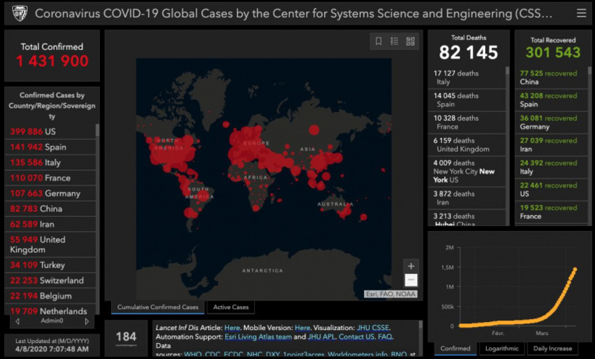Open the map bookmarks icon
The image size is (595, 359).
coord(379,41)
